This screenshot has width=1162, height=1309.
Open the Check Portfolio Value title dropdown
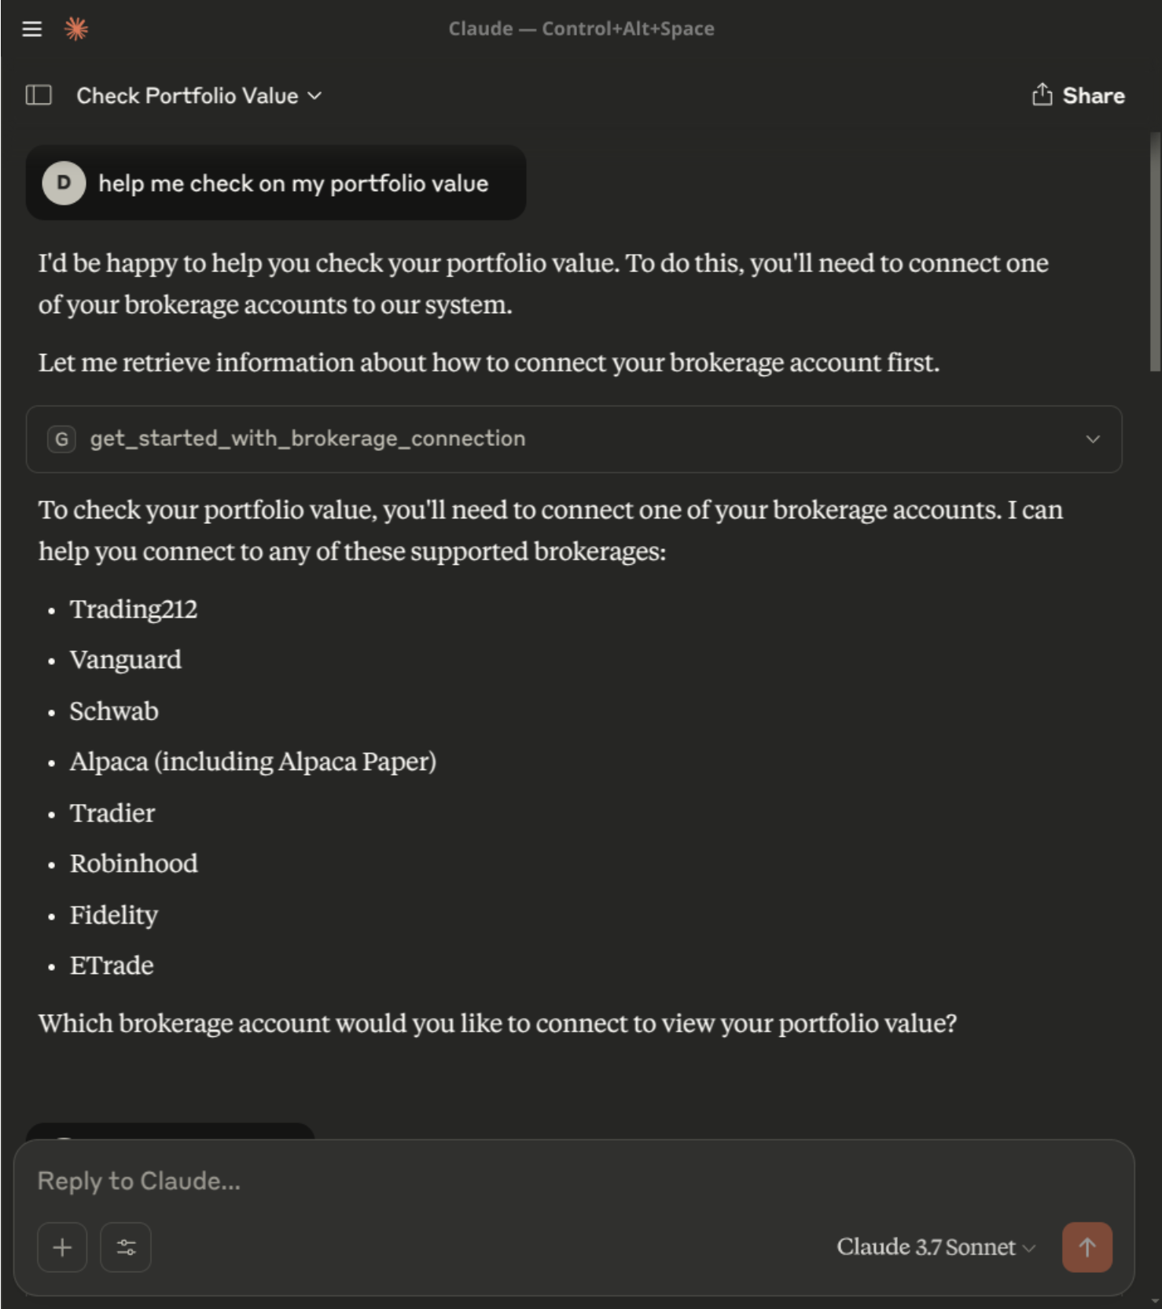(x=199, y=96)
